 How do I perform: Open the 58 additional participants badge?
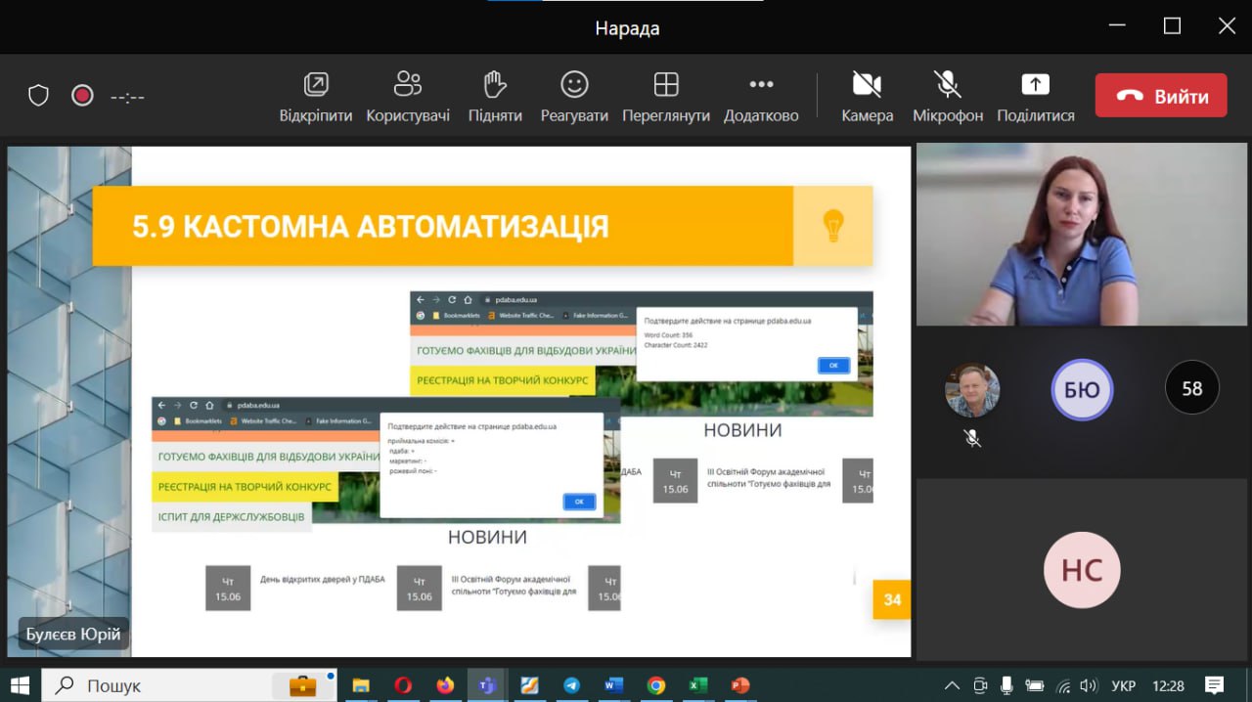(1191, 388)
